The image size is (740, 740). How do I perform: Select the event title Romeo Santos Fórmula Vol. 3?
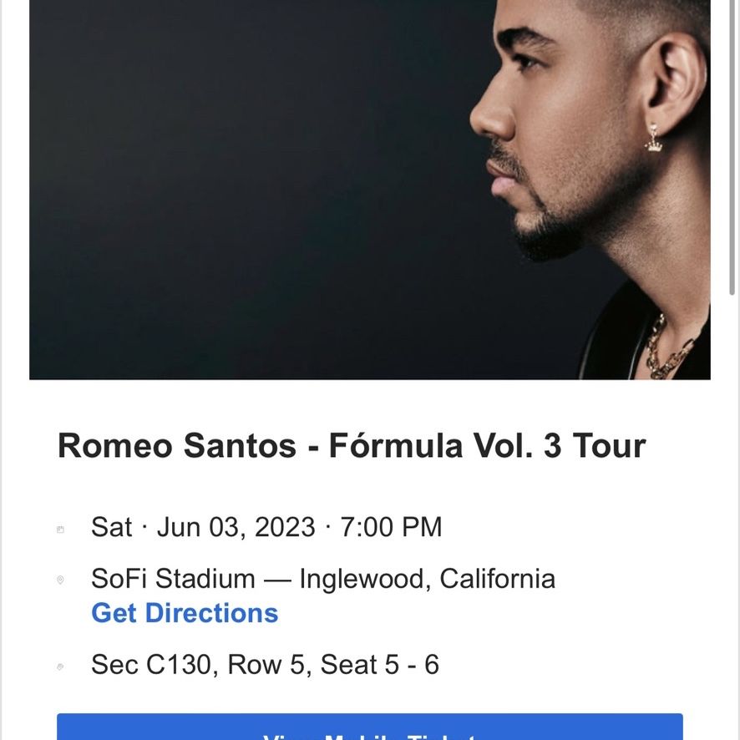pyautogui.click(x=351, y=444)
